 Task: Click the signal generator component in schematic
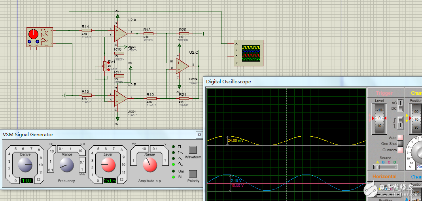coord(40,37)
